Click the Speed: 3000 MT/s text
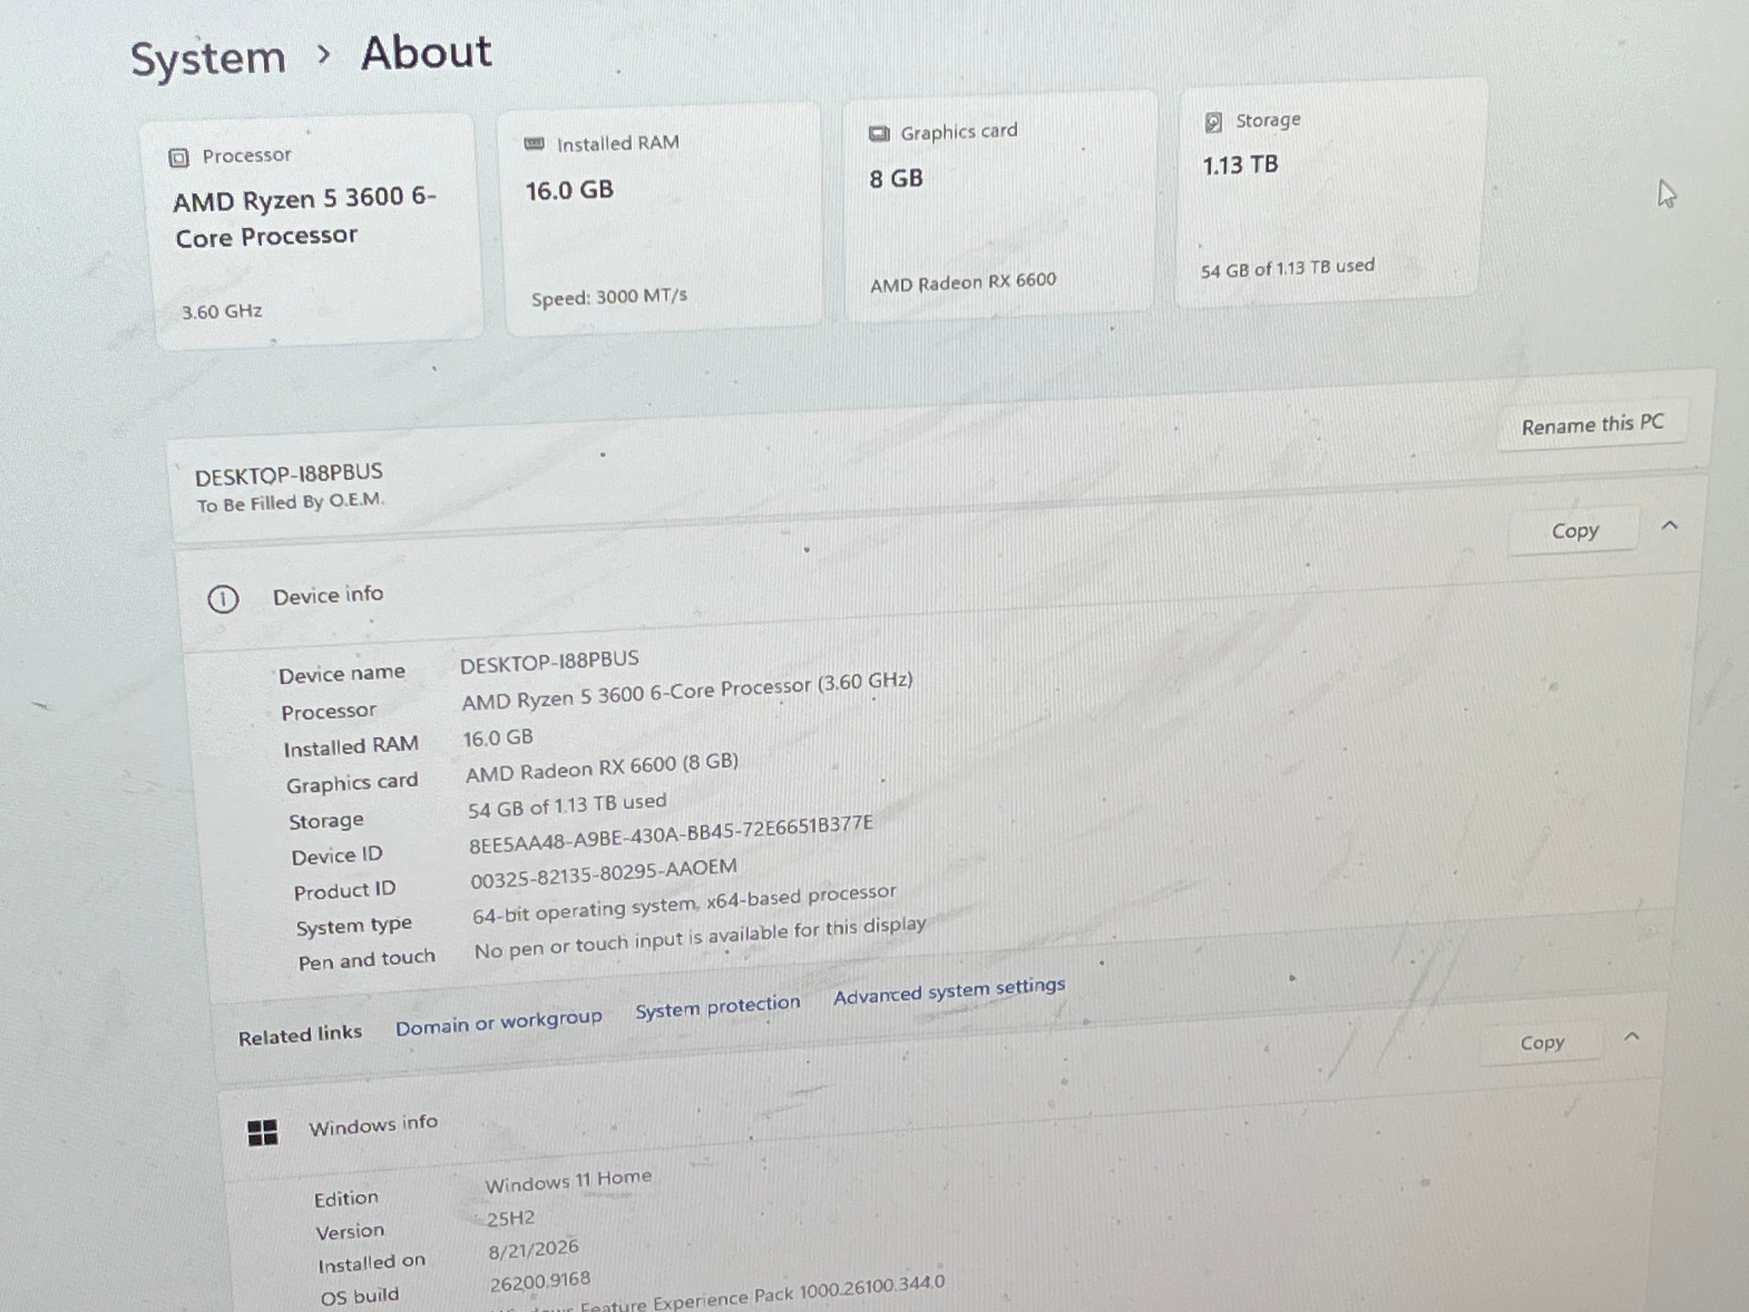 [609, 297]
